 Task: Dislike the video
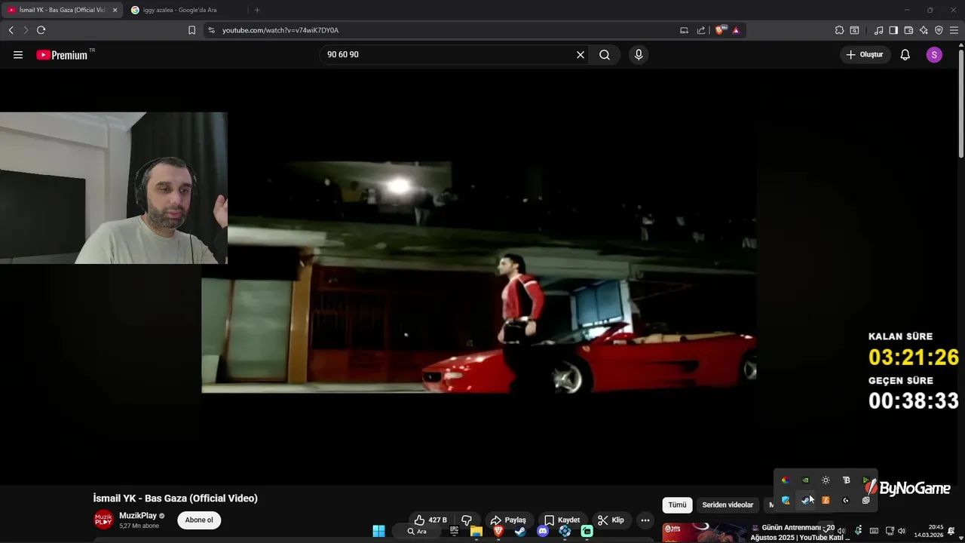pyautogui.click(x=467, y=520)
